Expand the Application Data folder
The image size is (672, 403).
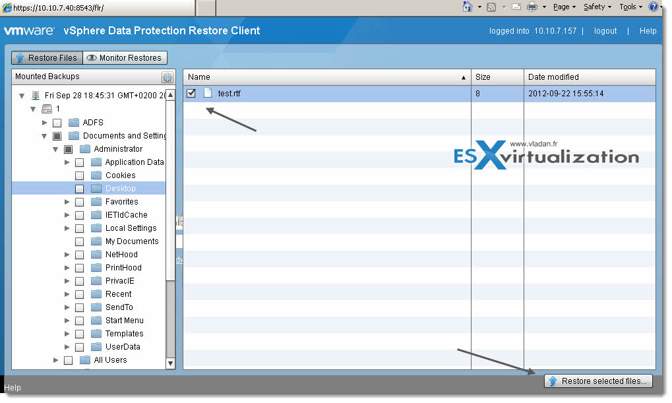pyautogui.click(x=67, y=162)
